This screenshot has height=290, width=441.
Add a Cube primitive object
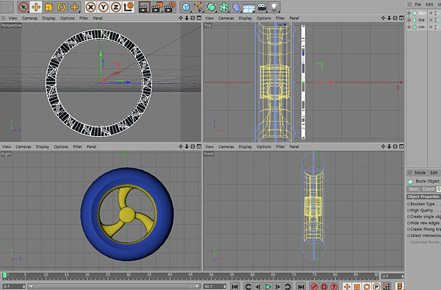point(186,7)
